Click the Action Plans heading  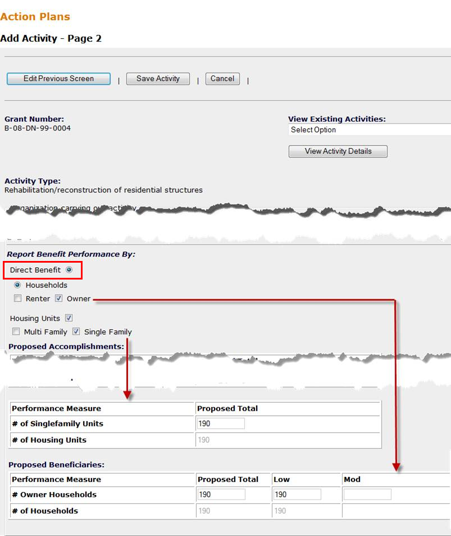tap(35, 16)
